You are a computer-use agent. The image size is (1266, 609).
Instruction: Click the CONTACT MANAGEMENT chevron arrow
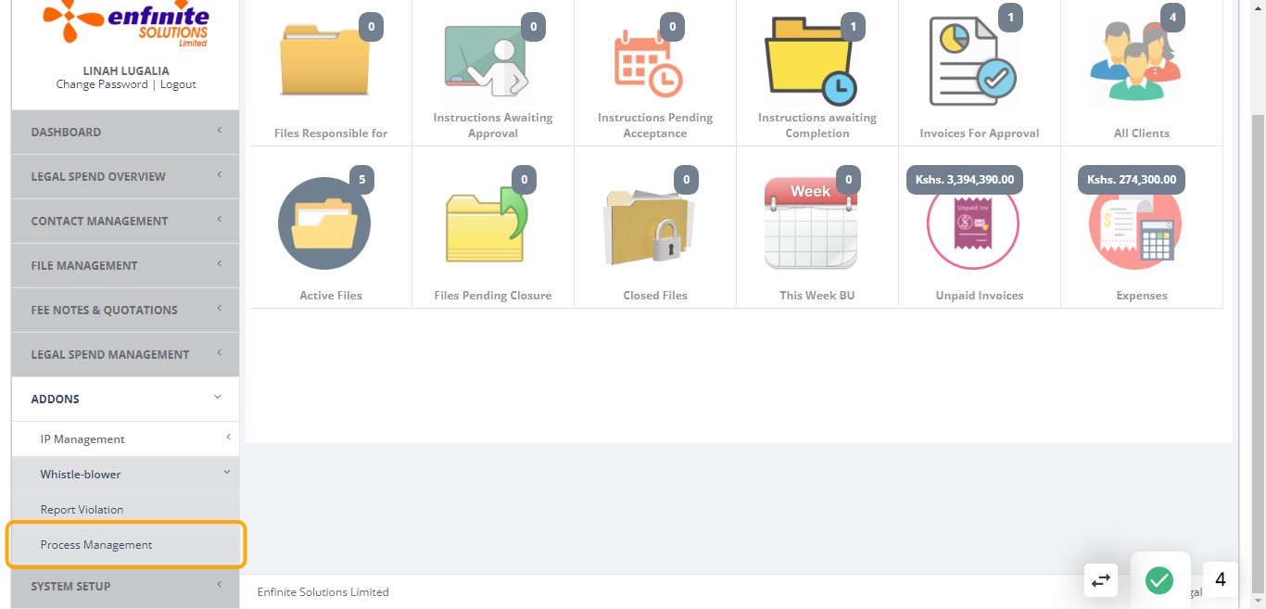[220, 220]
